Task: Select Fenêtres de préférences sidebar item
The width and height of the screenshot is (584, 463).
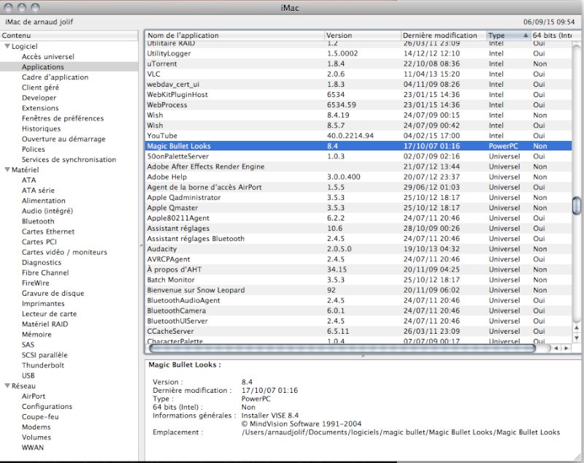Action: pyautogui.click(x=63, y=118)
